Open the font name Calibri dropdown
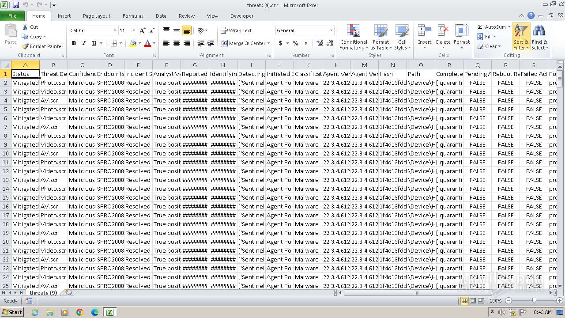This screenshot has height=318, width=565. click(115, 30)
